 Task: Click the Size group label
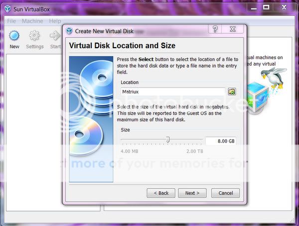coord(125,130)
